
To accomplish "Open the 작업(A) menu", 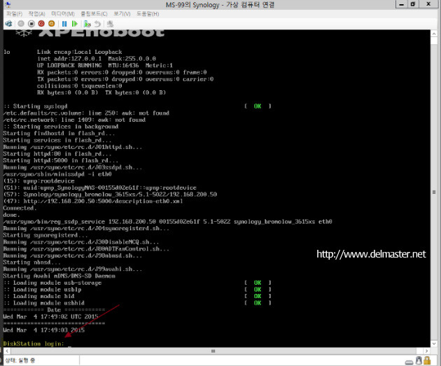I will click(x=36, y=13).
